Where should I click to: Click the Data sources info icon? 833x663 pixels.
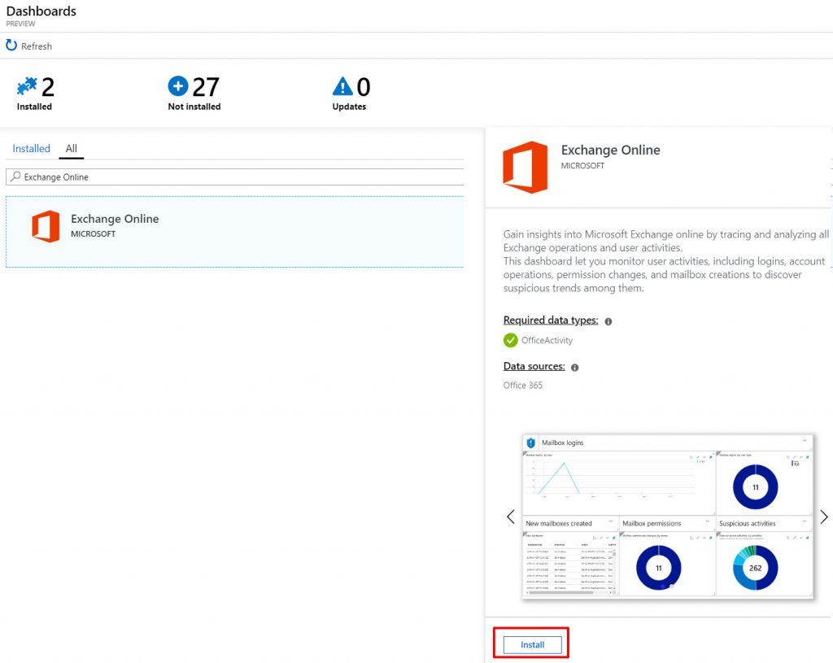click(575, 368)
